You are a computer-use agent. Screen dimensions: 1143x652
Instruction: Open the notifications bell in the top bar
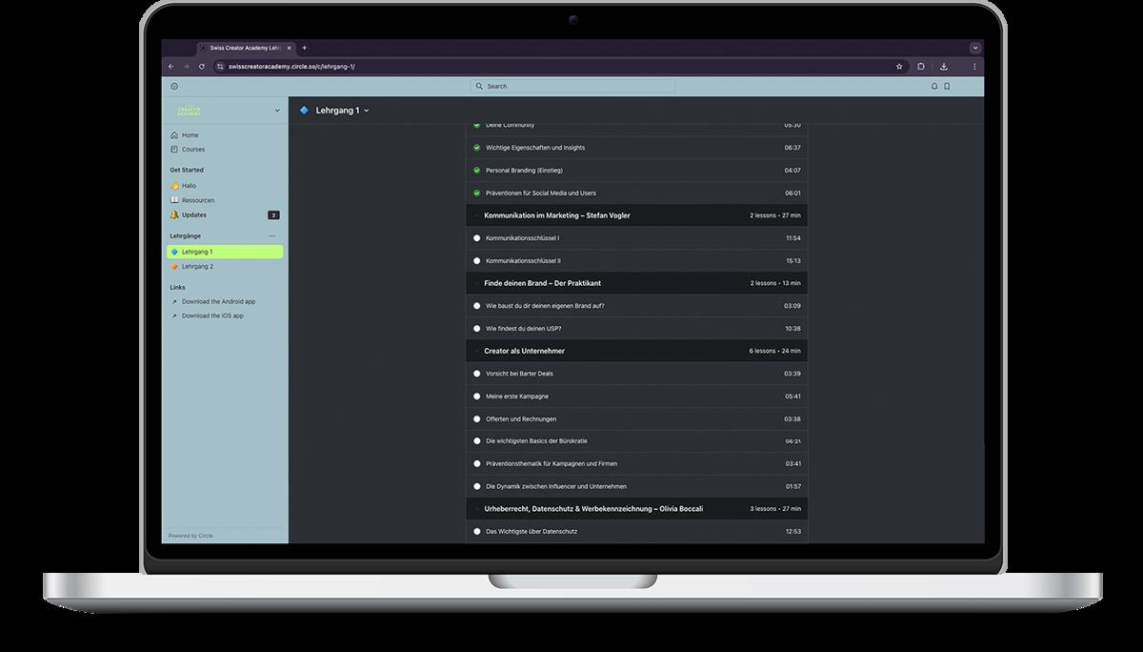tap(934, 86)
